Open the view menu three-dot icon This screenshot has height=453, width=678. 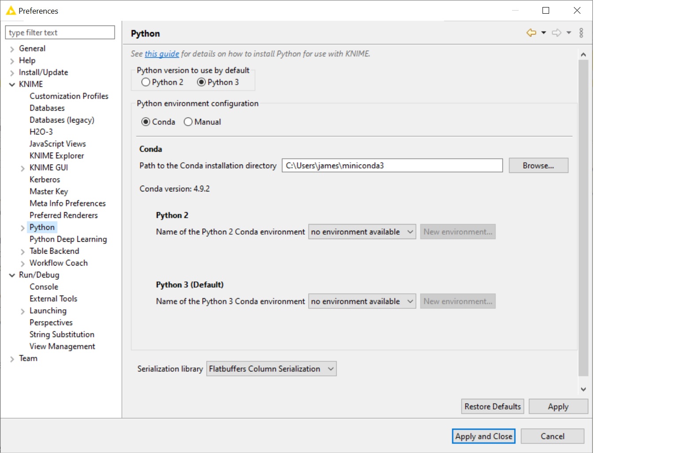[x=581, y=33]
